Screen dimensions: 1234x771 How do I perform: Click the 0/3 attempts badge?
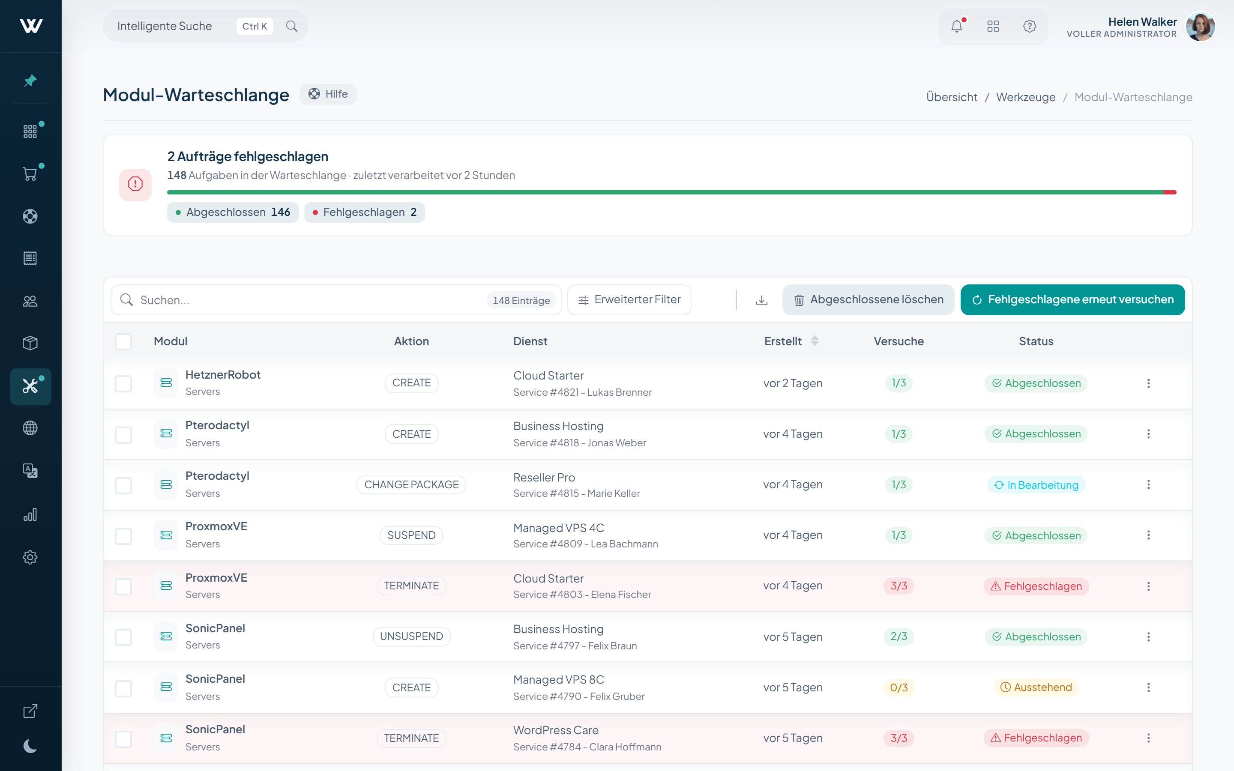899,687
